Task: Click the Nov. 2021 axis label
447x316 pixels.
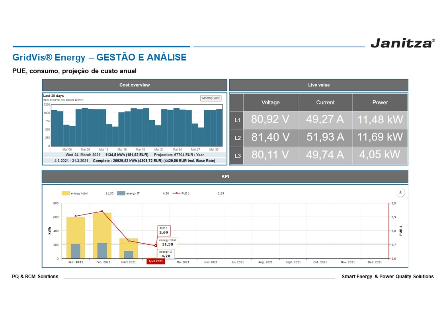Action: pyautogui.click(x=348, y=262)
